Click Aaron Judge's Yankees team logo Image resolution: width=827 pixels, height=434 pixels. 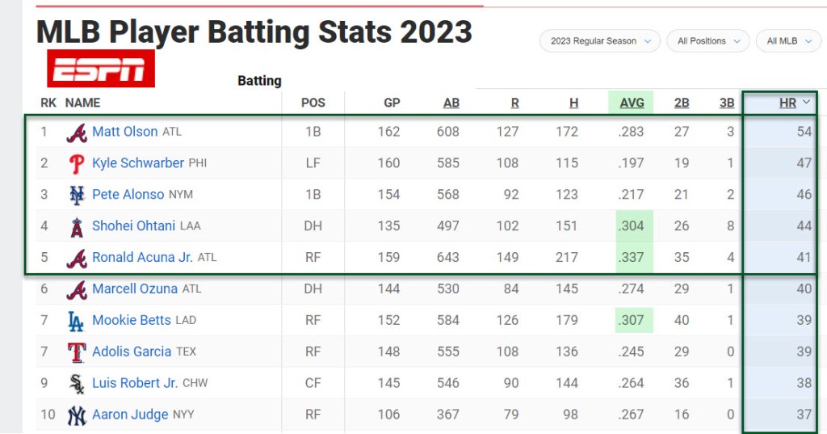pyautogui.click(x=77, y=415)
